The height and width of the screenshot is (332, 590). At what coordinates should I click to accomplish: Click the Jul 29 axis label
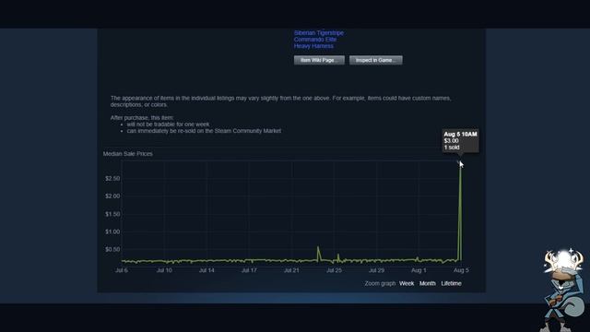coord(377,270)
